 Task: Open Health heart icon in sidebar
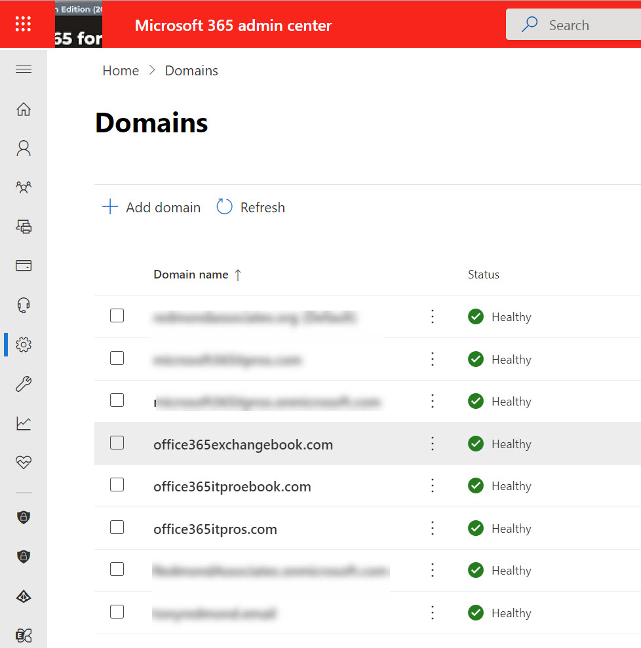point(24,462)
